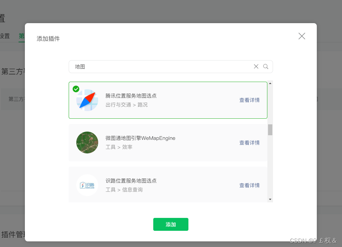Open 查看详情 for 腾讯位置服务地图选点
Viewport: 342px width, 247px height.
[249, 100]
